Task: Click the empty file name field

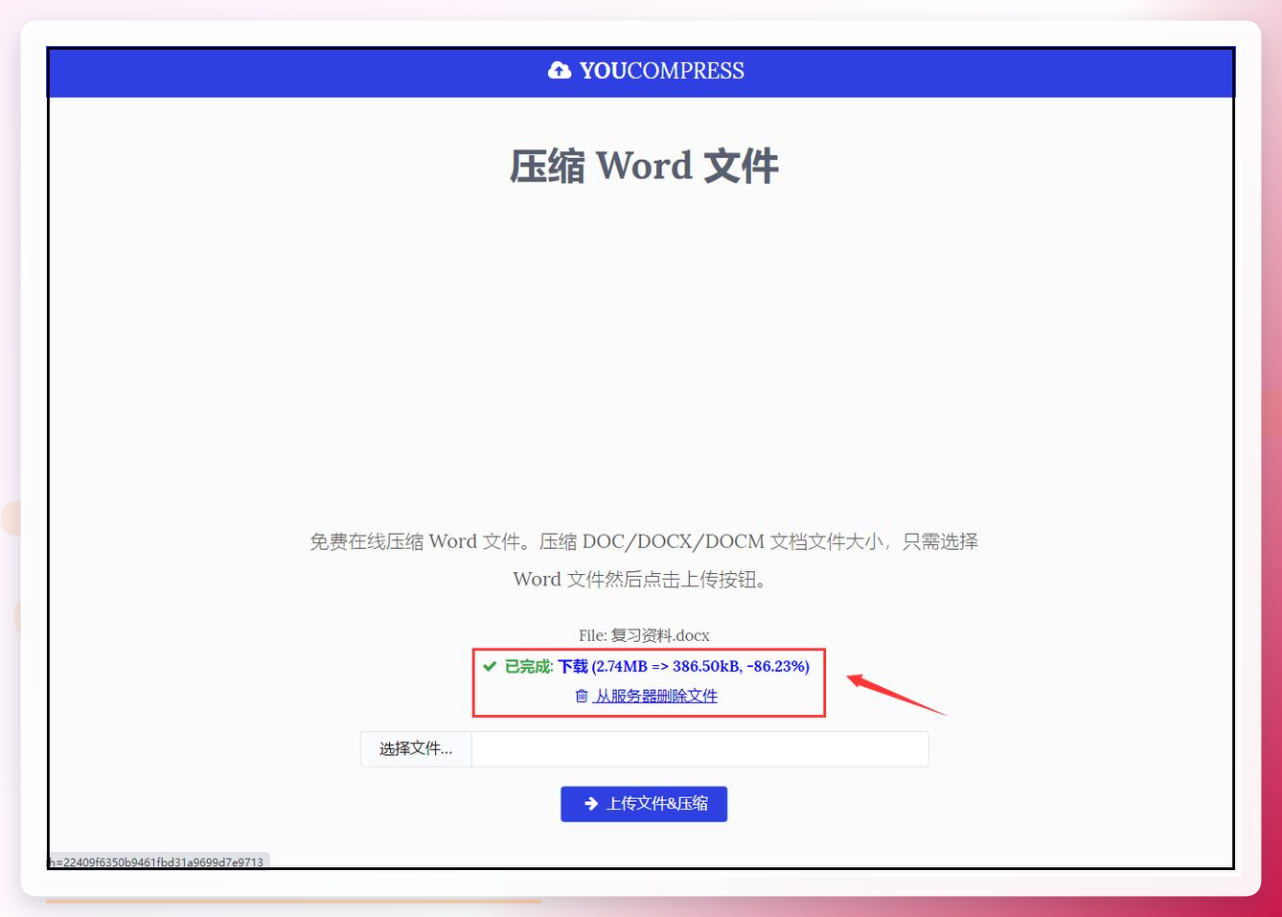Action: pyautogui.click(x=699, y=749)
